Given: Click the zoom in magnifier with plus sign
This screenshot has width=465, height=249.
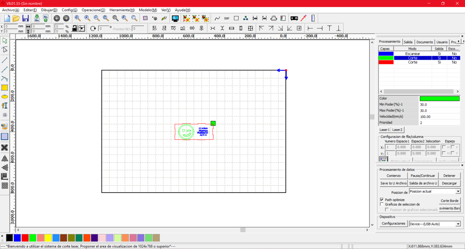Looking at the screenshot, I should (87, 18).
